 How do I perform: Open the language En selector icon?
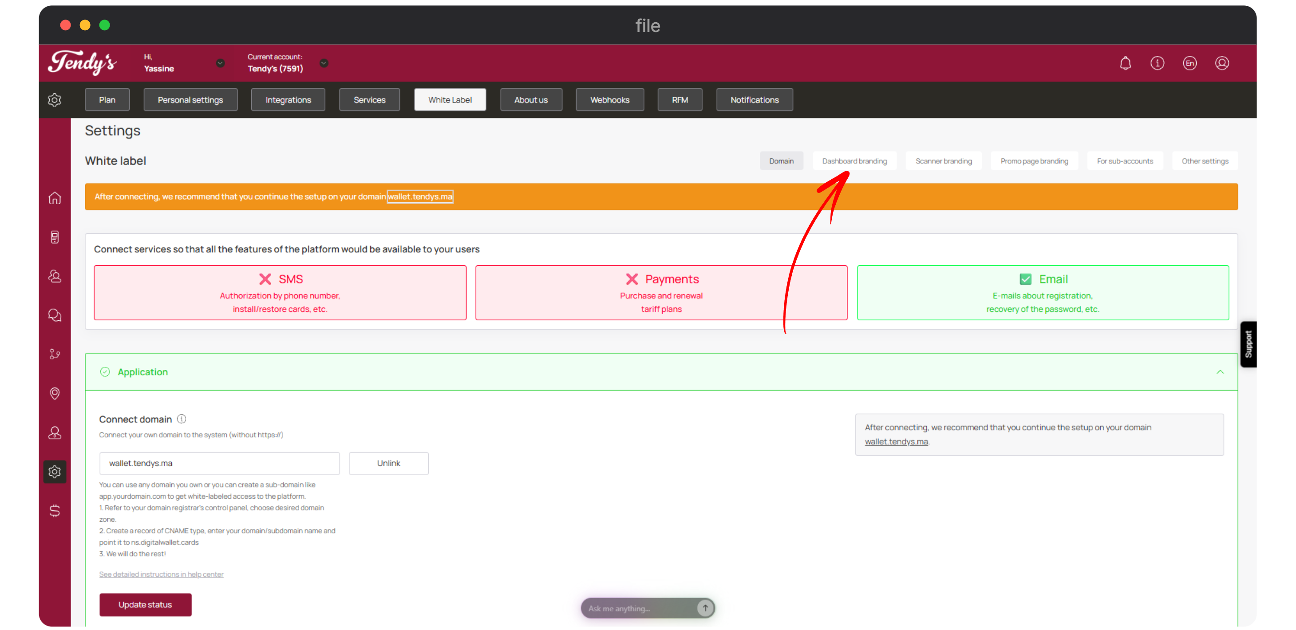coord(1189,63)
